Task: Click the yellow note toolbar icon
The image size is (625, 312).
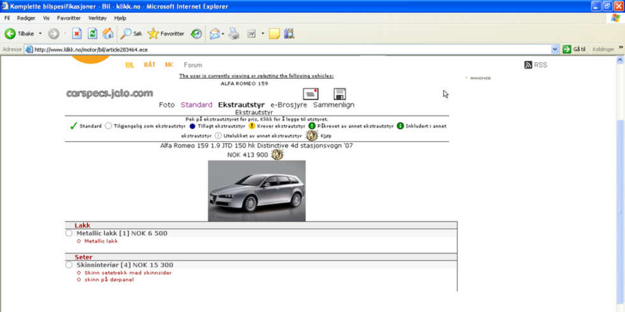Action: pos(274,34)
